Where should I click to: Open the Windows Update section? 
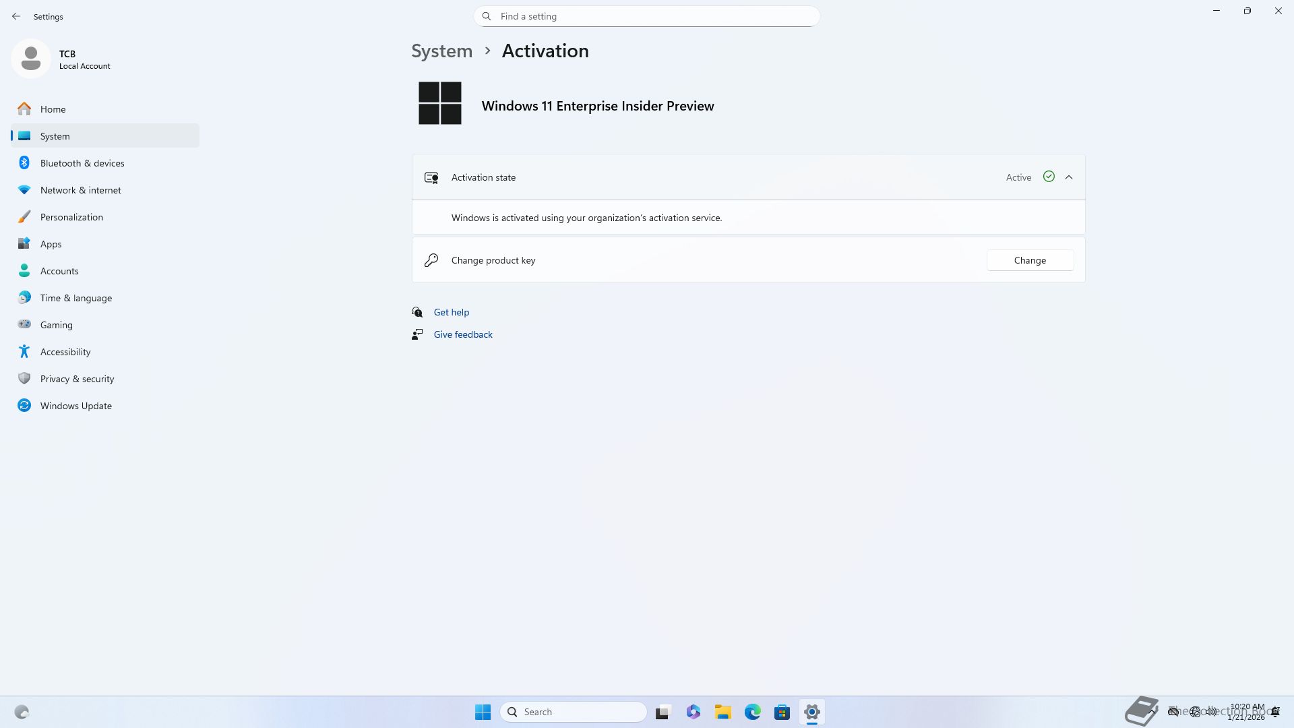[x=76, y=406]
